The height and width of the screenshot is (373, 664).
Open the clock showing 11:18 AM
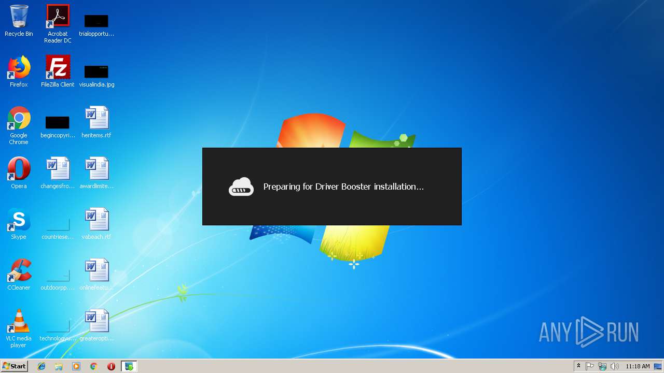[x=638, y=366]
